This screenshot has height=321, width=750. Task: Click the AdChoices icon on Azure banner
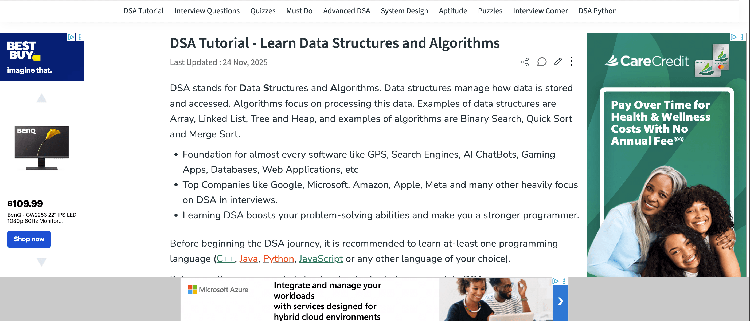point(556,281)
